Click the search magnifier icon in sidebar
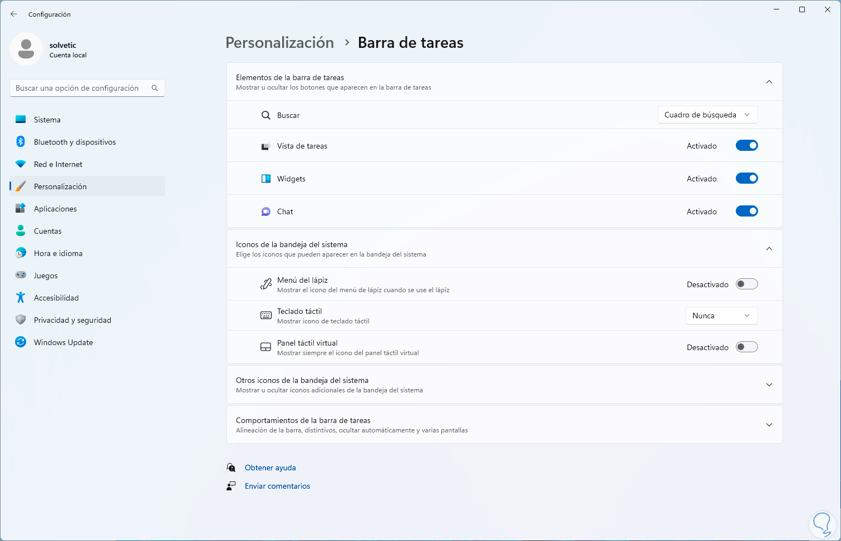The width and height of the screenshot is (841, 541). pos(155,88)
